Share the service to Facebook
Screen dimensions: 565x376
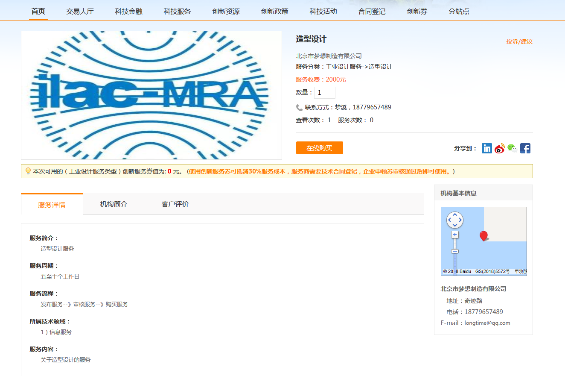(525, 148)
